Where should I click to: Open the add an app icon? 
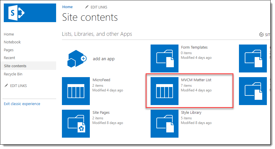tap(77, 59)
